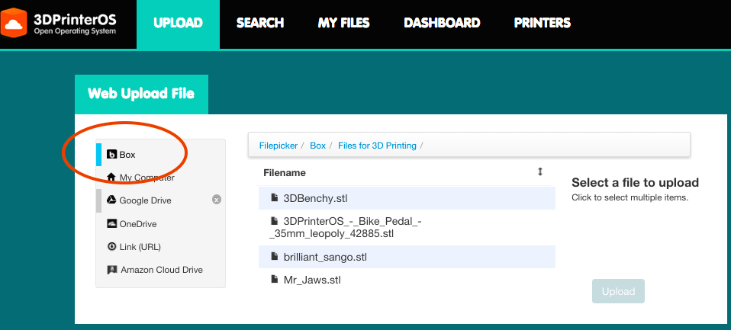Choose My Computer as the source
This screenshot has width=731, height=330.
[147, 178]
